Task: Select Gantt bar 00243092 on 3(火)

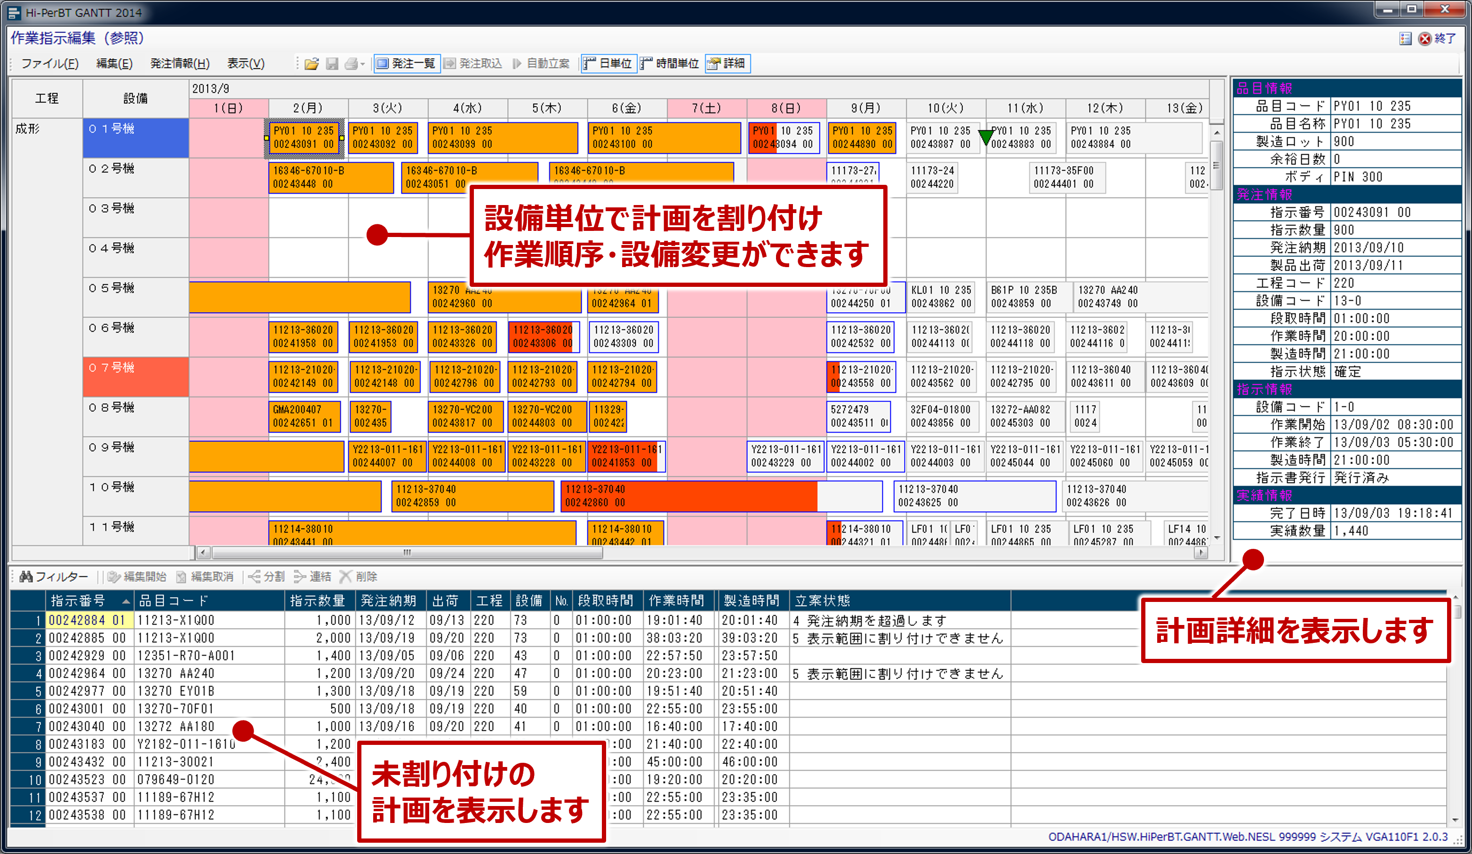Action: (383, 138)
